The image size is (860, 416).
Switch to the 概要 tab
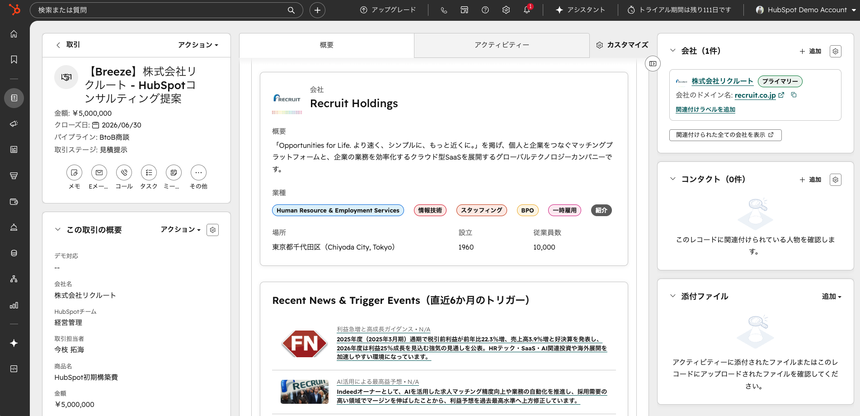326,45
